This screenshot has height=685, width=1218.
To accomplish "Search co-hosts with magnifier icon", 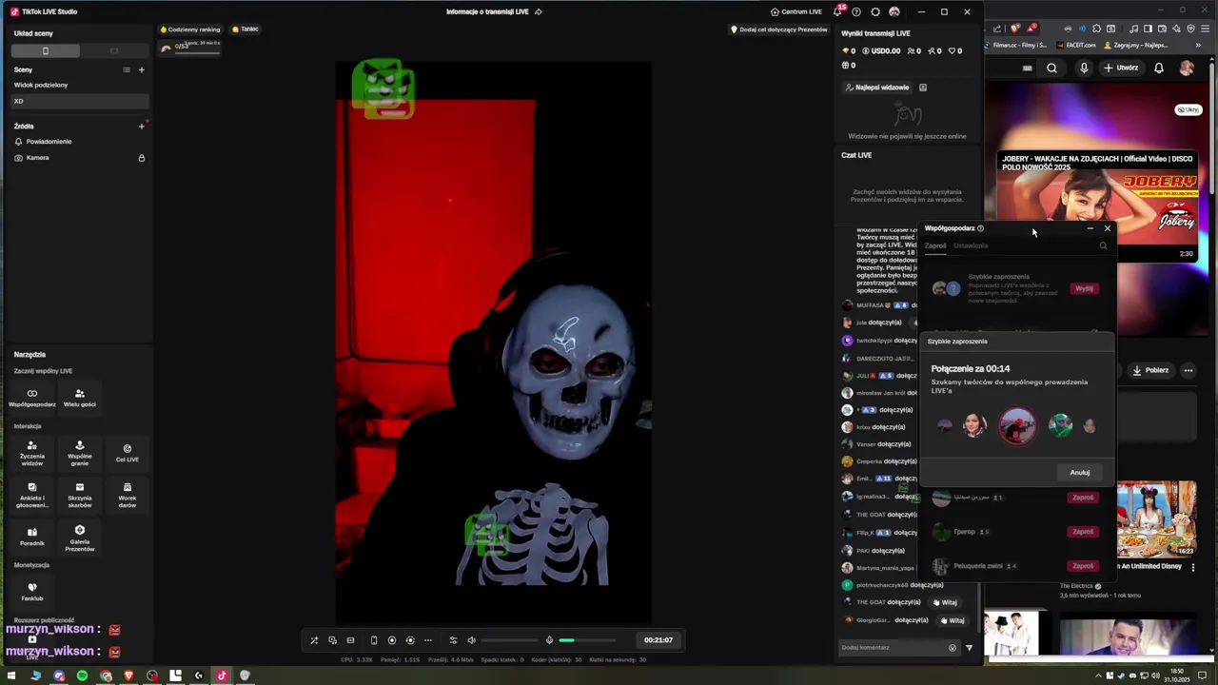I will click(x=1103, y=245).
